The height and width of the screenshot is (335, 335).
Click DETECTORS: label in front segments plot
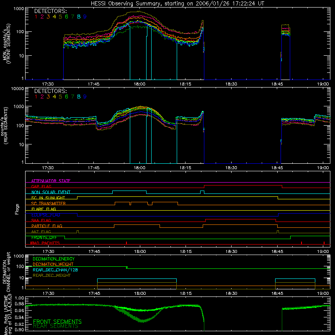(51, 11)
